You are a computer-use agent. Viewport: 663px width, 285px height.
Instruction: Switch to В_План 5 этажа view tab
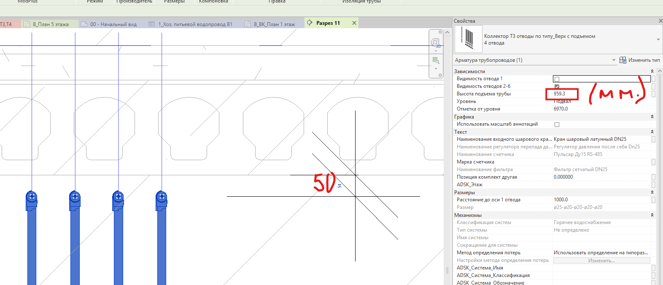click(50, 24)
